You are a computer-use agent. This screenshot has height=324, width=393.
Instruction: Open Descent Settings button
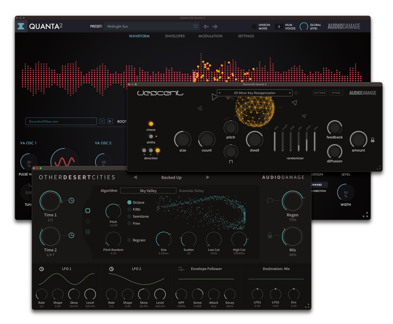(x=320, y=93)
